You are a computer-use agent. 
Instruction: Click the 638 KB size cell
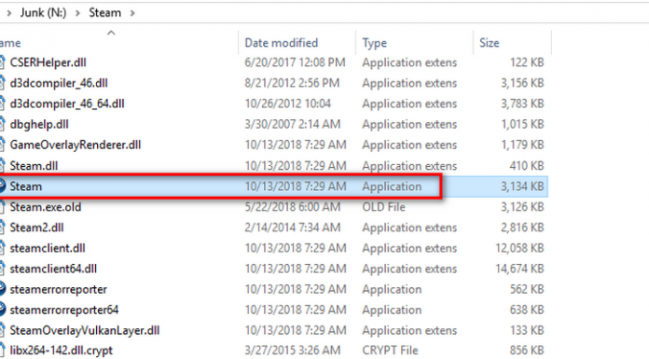tap(527, 310)
